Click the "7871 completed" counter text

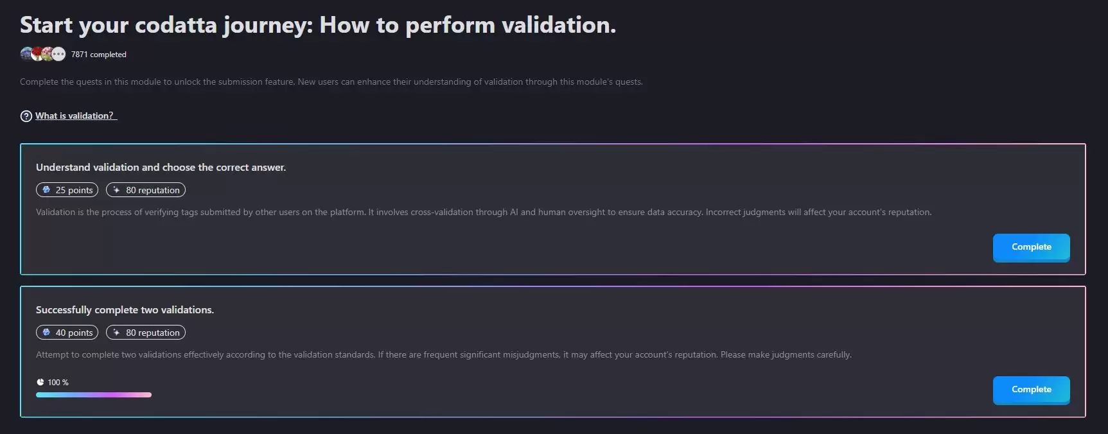pos(99,55)
